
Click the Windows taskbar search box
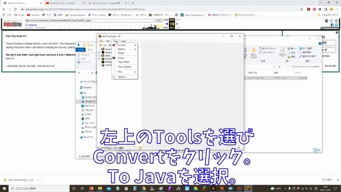pos(39,188)
